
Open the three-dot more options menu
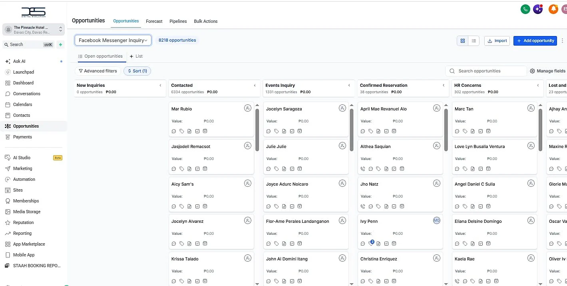[x=563, y=40]
